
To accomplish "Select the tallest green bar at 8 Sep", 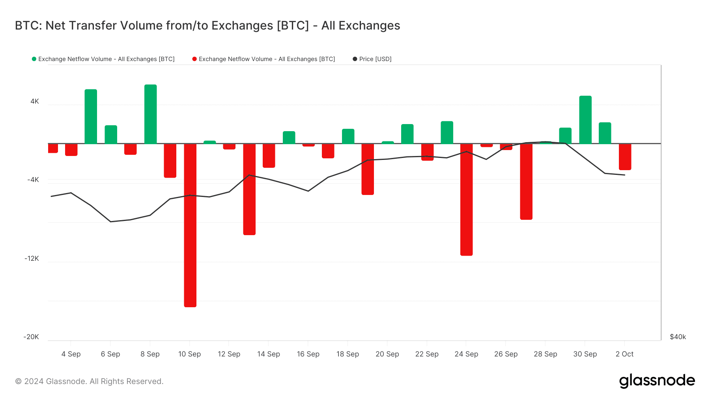I will coord(150,114).
